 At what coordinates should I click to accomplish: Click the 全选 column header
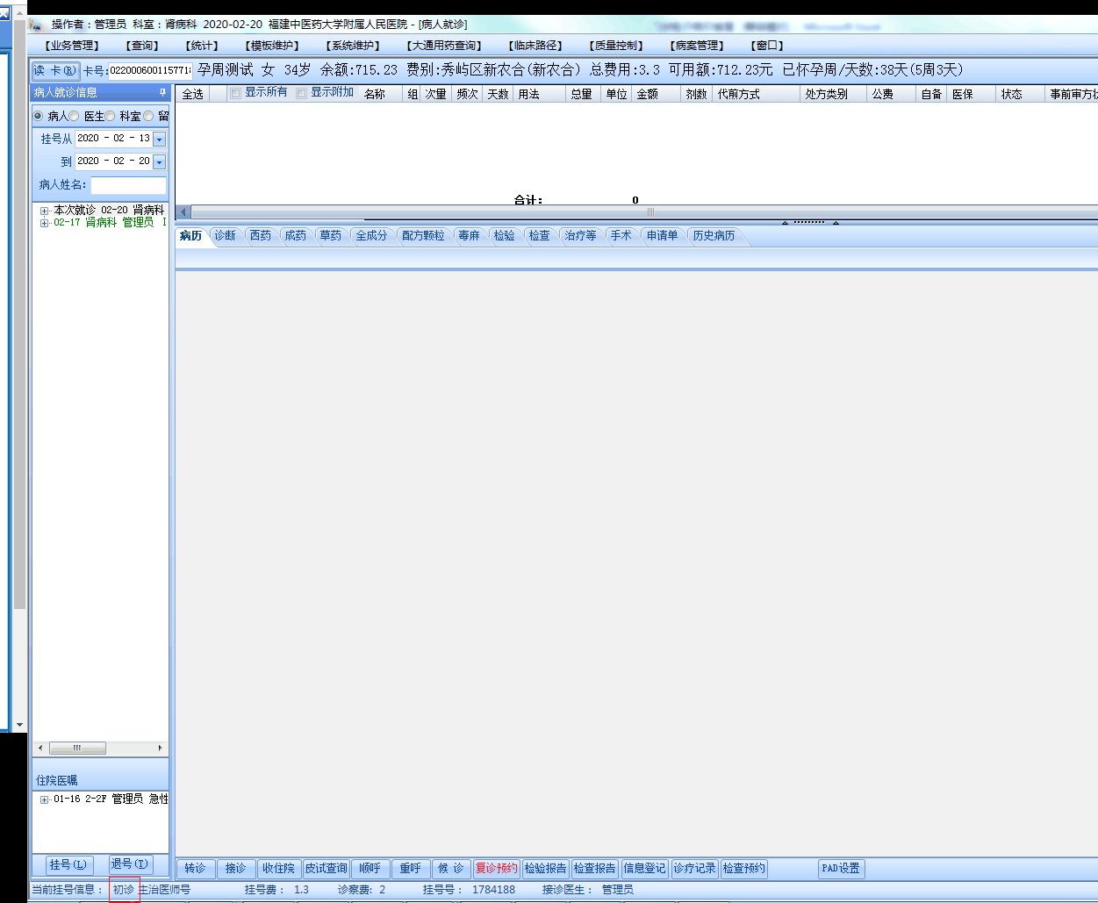193,94
